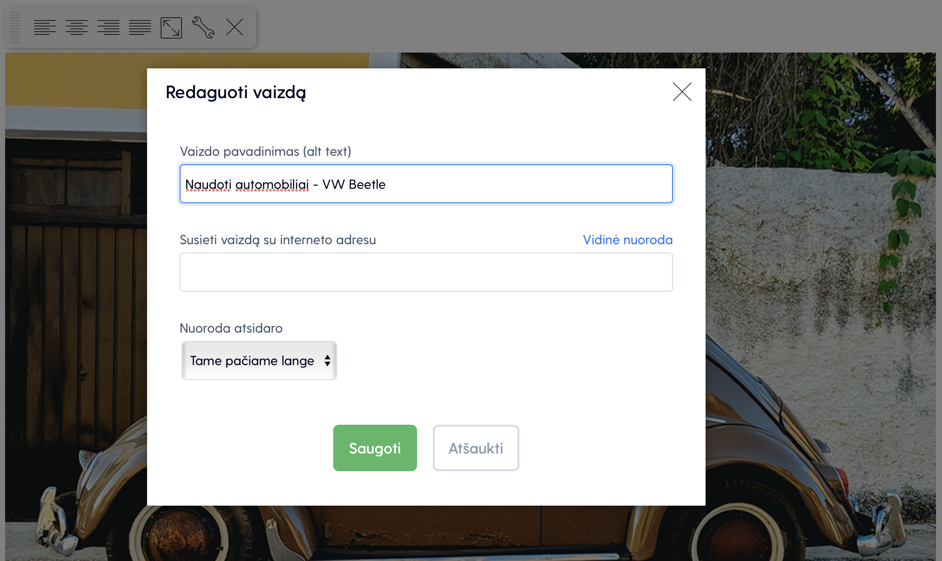The height and width of the screenshot is (561, 942).
Task: Grab the toolbar drag handle
Action: [15, 27]
